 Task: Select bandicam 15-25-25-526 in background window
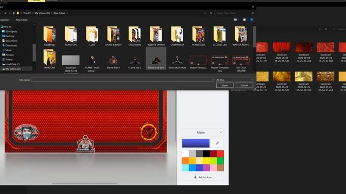[x=282, y=52]
